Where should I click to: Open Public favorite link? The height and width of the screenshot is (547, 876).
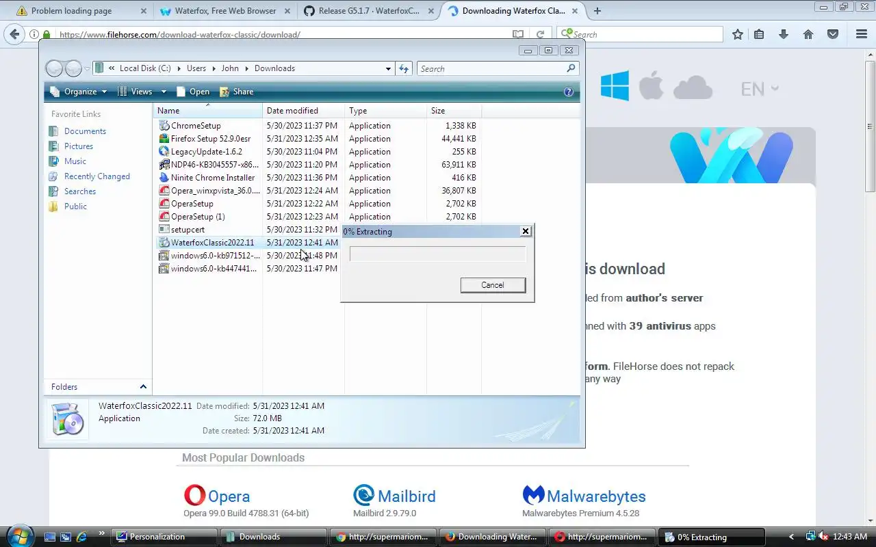75,206
